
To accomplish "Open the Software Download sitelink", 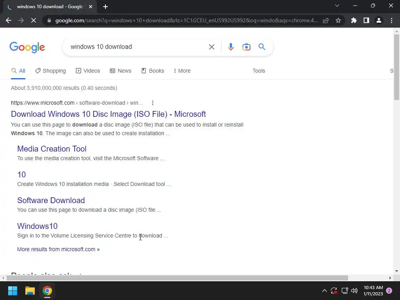I will [51, 200].
